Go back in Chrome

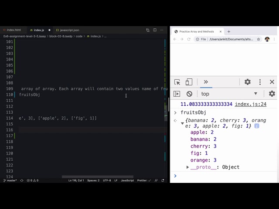175,39
